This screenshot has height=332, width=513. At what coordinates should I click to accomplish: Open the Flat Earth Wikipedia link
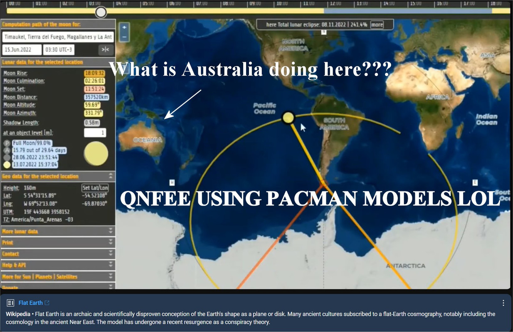click(x=30, y=303)
